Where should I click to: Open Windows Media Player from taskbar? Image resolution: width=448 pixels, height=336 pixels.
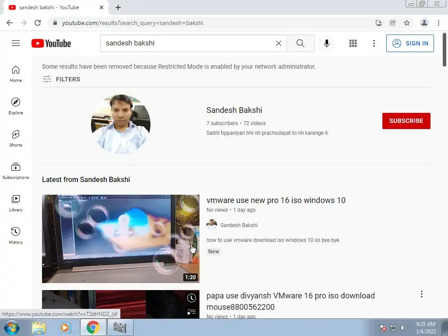pyautogui.click(x=65, y=327)
